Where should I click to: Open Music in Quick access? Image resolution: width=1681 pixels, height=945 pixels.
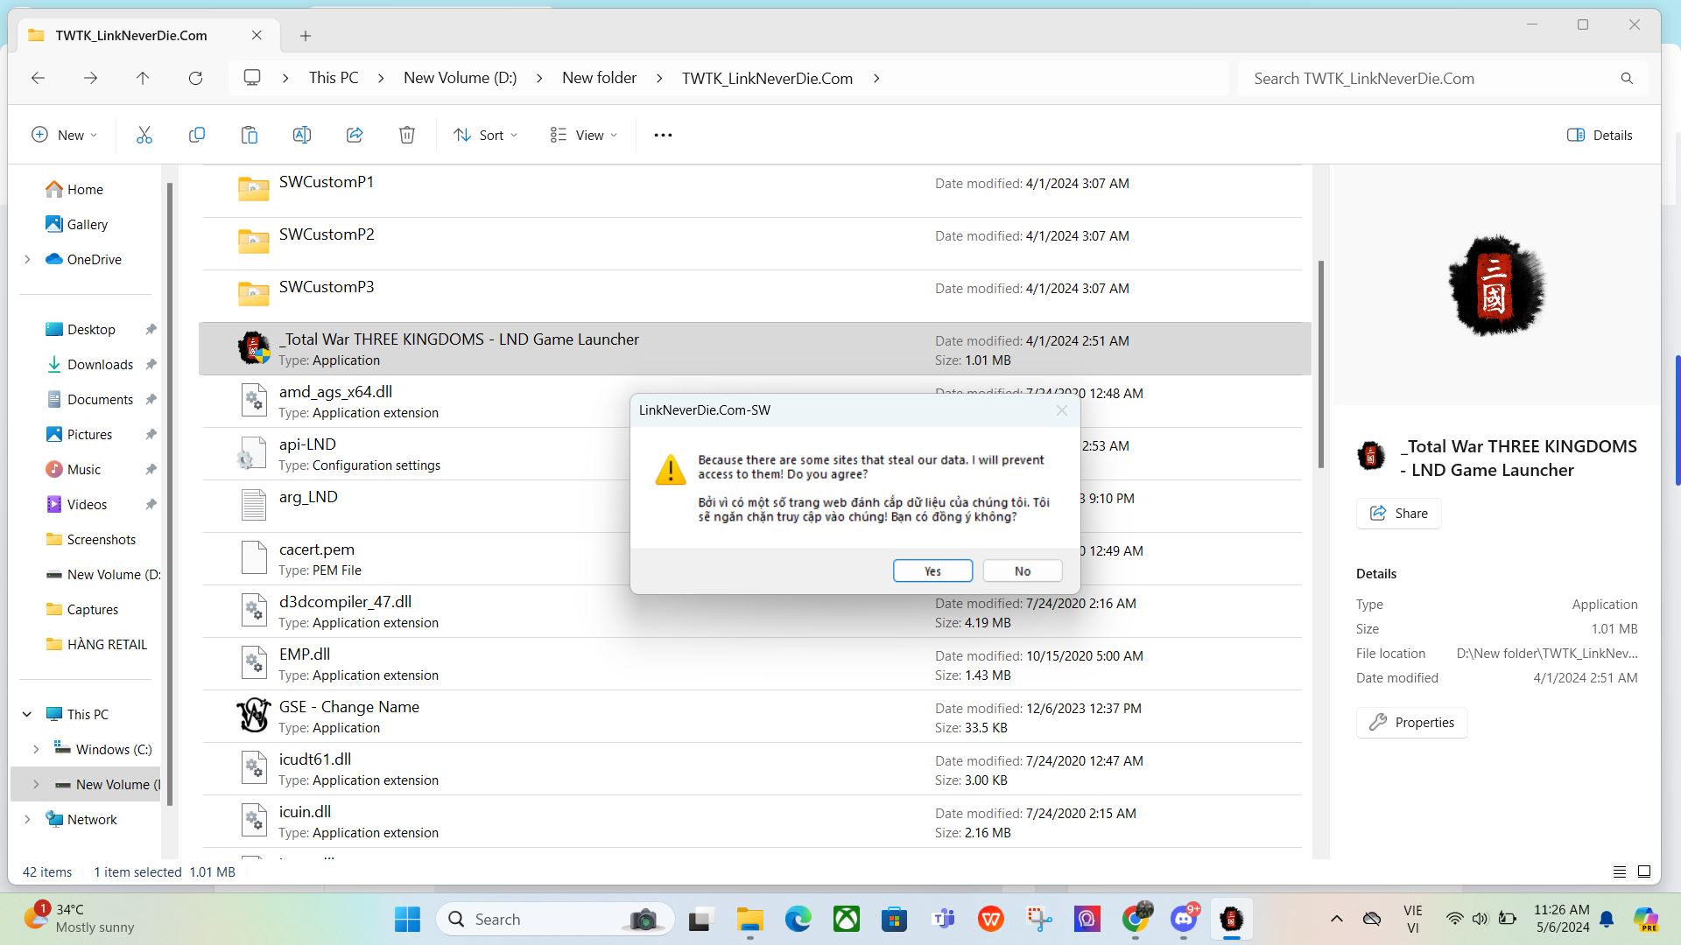(83, 469)
